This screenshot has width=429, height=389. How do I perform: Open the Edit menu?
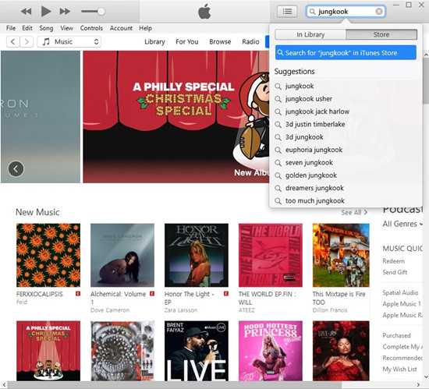(x=27, y=28)
